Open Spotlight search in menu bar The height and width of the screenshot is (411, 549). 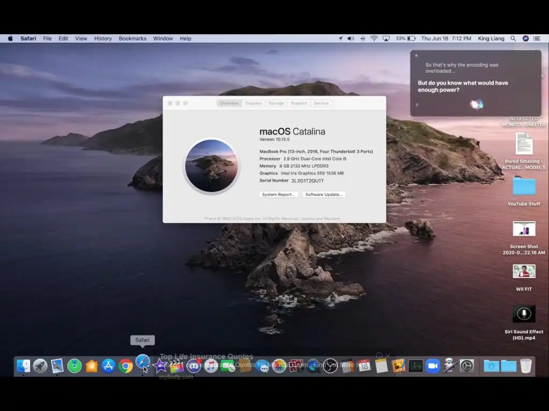click(513, 39)
